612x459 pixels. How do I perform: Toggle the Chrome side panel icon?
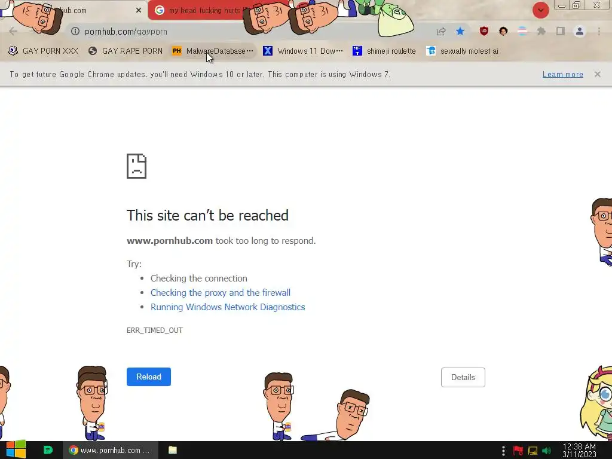coord(561,31)
